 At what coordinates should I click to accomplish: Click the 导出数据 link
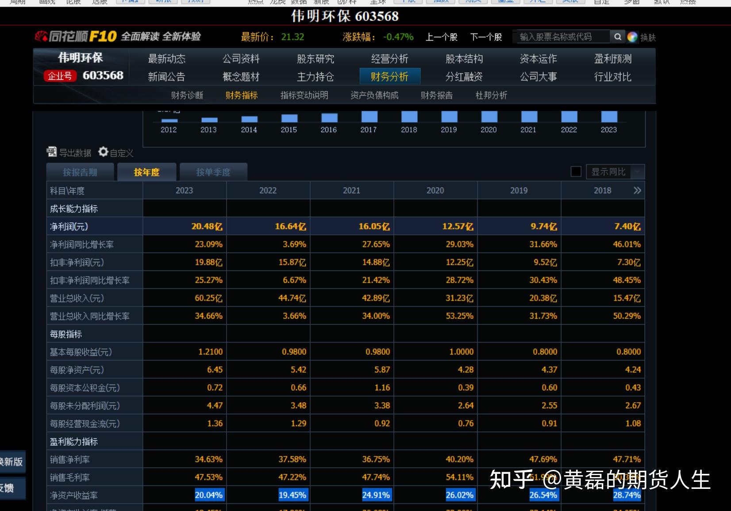pyautogui.click(x=75, y=153)
